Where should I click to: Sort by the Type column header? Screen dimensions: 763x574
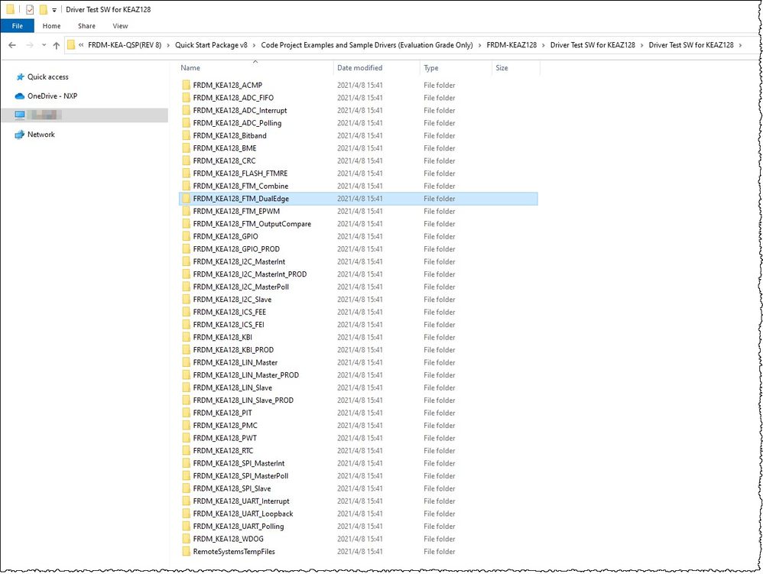pyautogui.click(x=431, y=68)
